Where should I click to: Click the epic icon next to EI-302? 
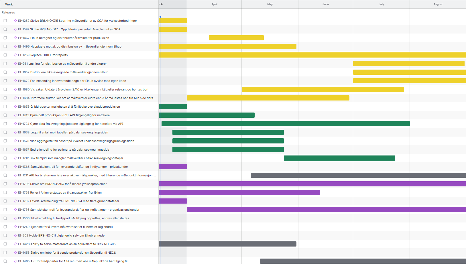pyautogui.click(x=15, y=235)
